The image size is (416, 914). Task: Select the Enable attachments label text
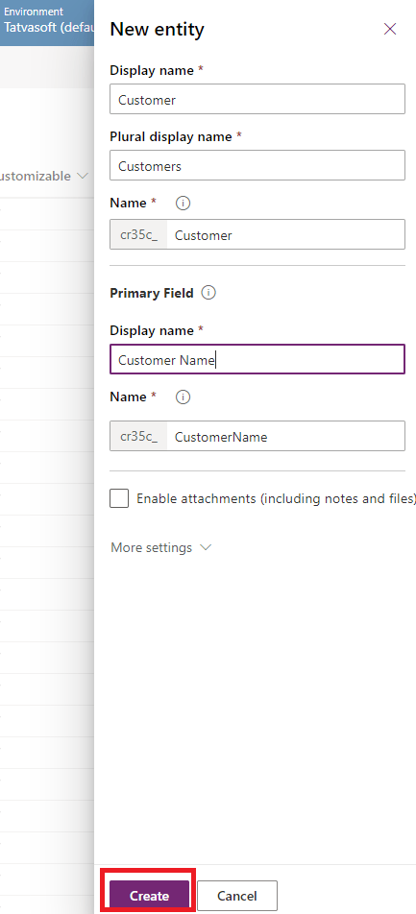(276, 499)
